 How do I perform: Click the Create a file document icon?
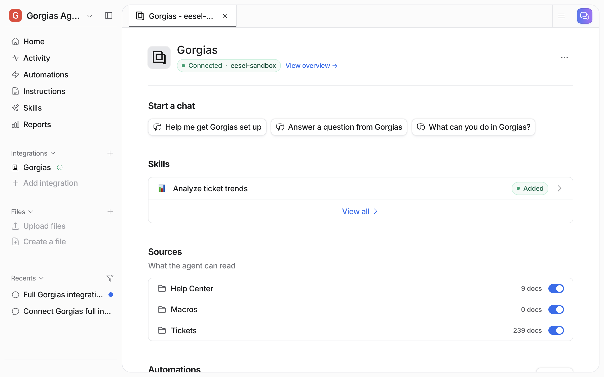(x=15, y=242)
